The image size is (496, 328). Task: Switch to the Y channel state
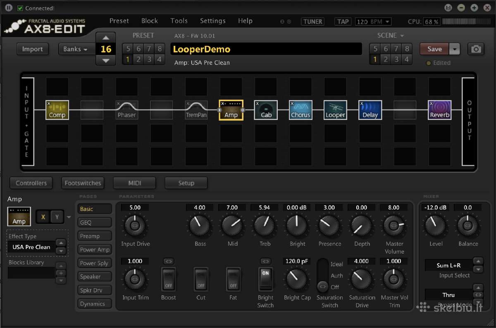point(57,217)
